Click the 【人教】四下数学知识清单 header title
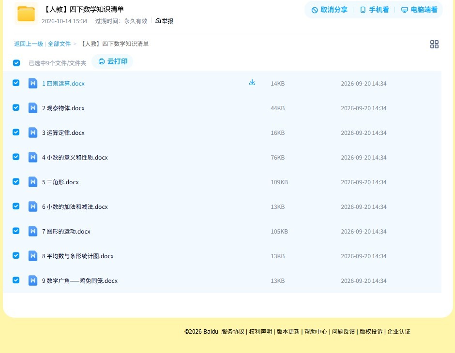This screenshot has width=455, height=353. point(83,9)
